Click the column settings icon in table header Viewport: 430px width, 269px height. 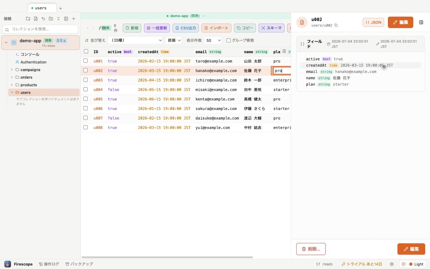(x=284, y=51)
